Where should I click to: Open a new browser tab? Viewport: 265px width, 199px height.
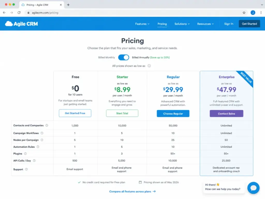tap(68, 5)
